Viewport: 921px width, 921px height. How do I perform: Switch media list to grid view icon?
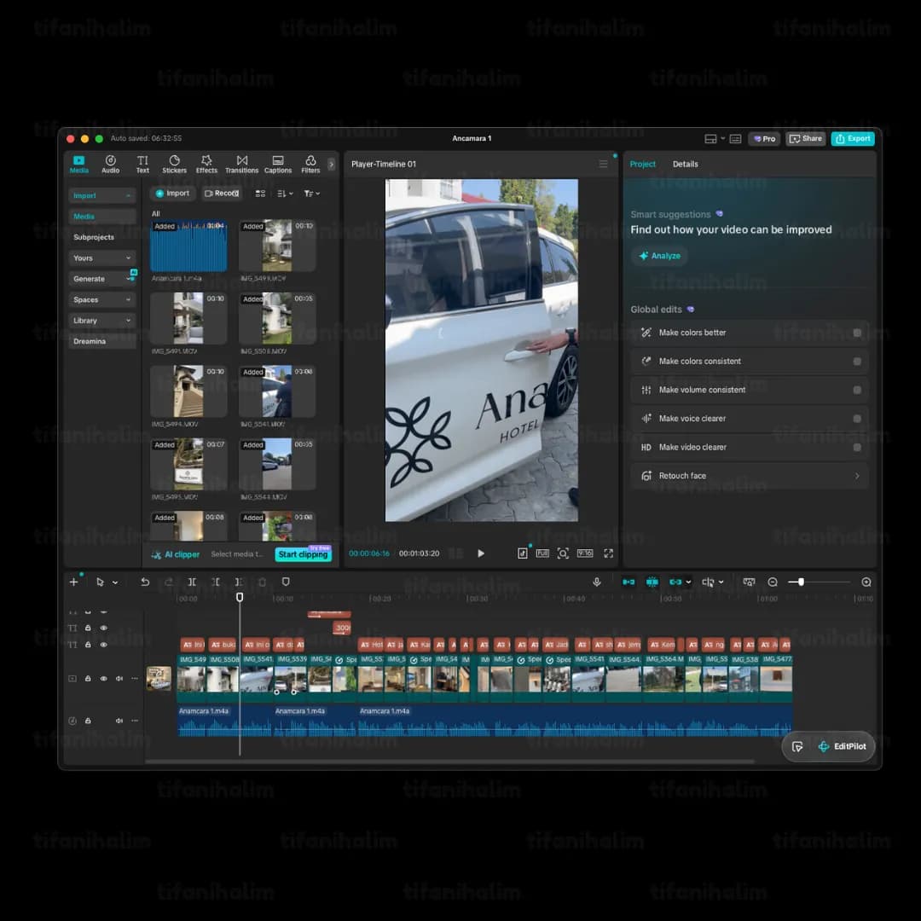(260, 194)
